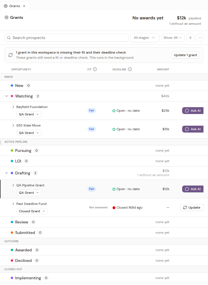
Task: Click the Grants target icon in header
Action: [x=7, y=17]
